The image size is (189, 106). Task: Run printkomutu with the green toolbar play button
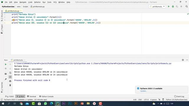(169, 6)
